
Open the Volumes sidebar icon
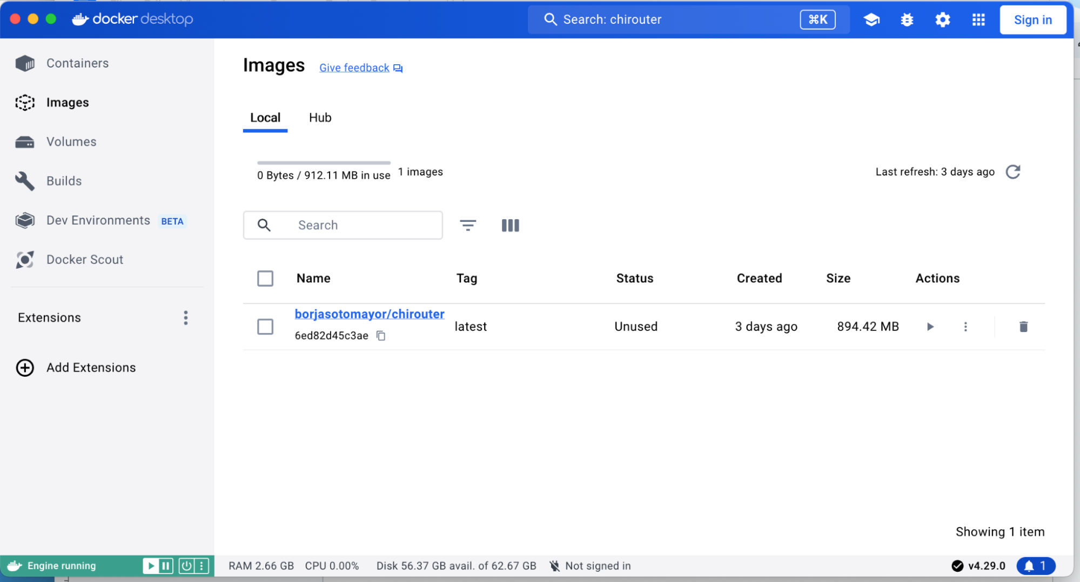pos(25,142)
